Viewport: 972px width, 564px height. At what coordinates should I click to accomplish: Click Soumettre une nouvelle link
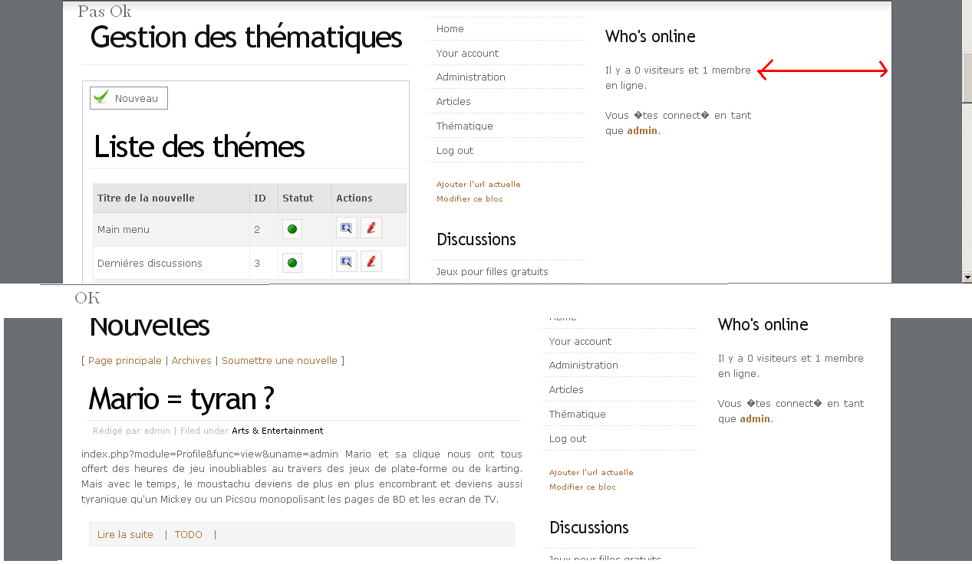279,360
